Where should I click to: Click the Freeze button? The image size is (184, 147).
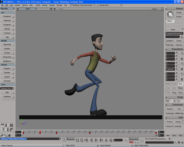click(x=170, y=122)
